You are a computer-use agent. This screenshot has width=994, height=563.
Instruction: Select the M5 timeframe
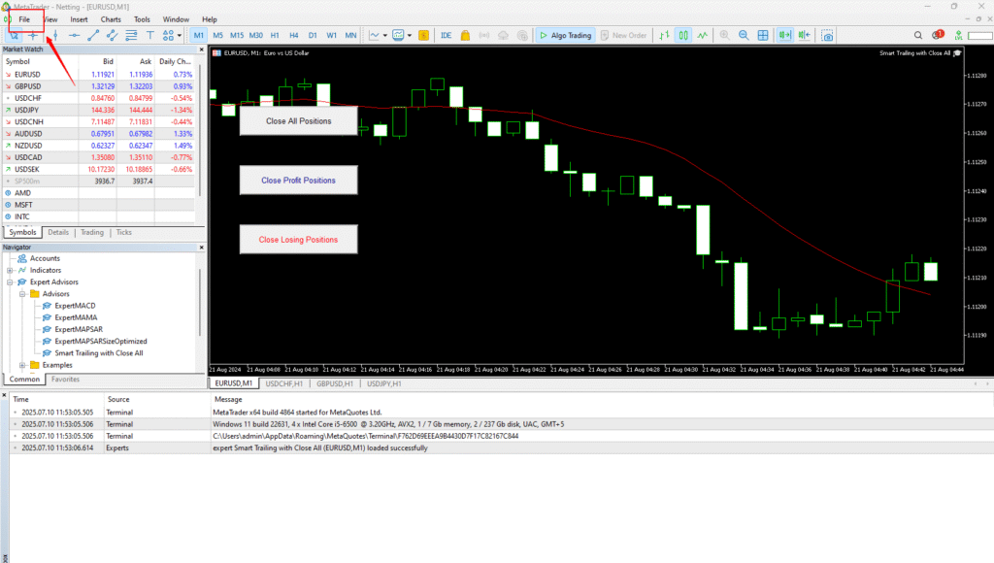(218, 36)
